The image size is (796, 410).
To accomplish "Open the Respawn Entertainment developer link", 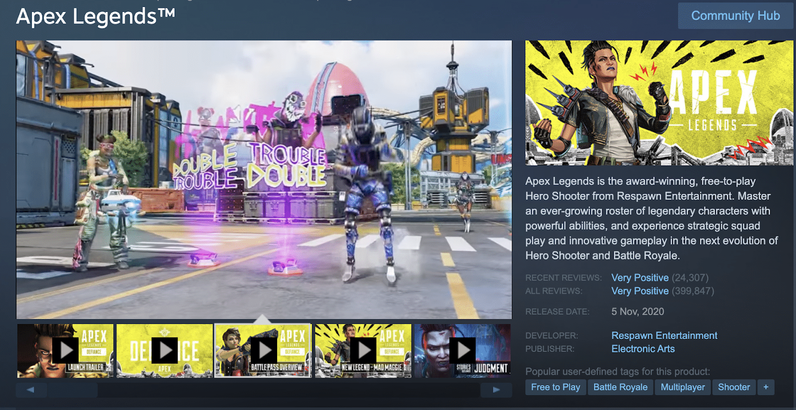I will (x=664, y=335).
